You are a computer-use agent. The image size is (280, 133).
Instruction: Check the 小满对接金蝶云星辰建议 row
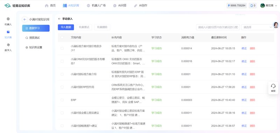[x=62, y=113]
